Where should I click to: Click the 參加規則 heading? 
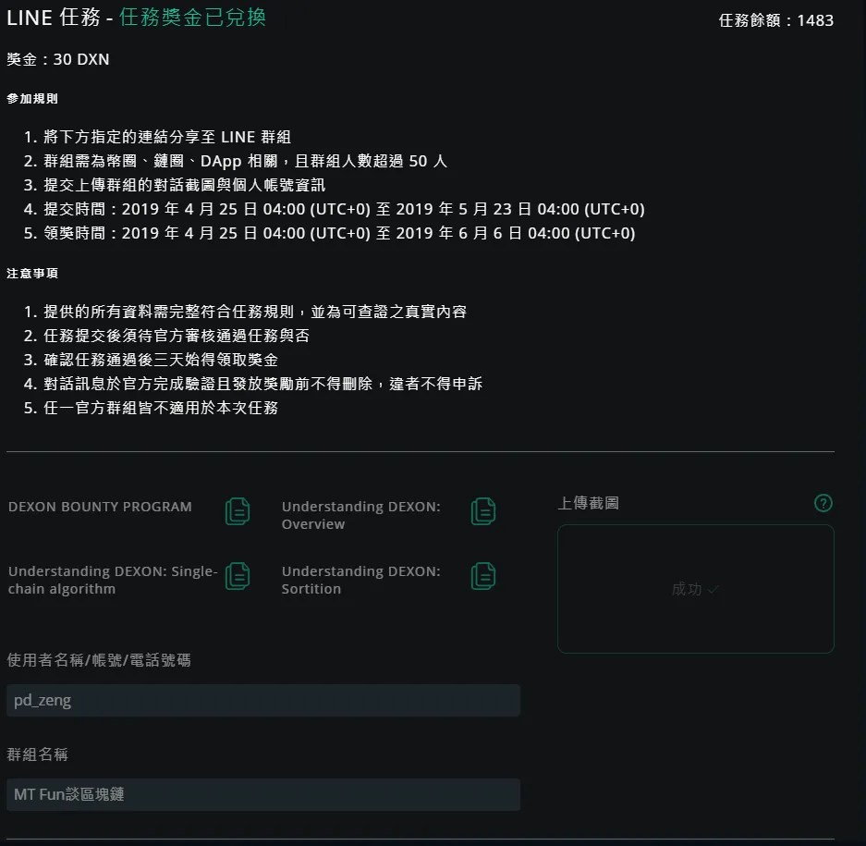(x=32, y=98)
